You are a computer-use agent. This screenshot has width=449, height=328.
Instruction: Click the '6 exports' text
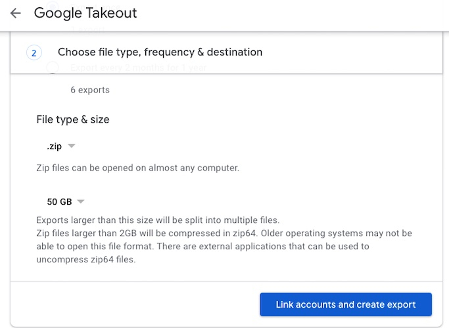[90, 90]
